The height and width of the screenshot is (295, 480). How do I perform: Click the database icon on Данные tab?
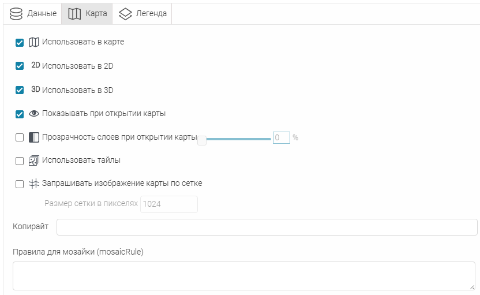point(16,13)
